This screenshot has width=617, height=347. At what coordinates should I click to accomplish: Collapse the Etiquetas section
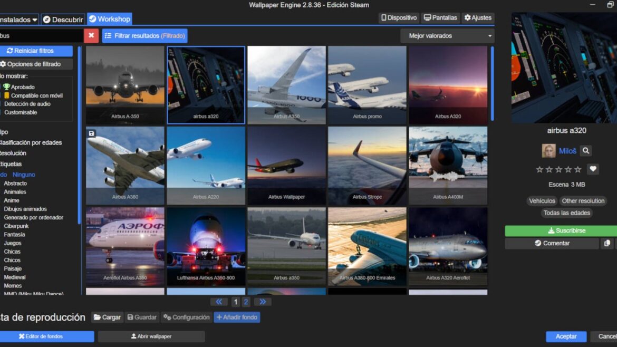click(11, 164)
